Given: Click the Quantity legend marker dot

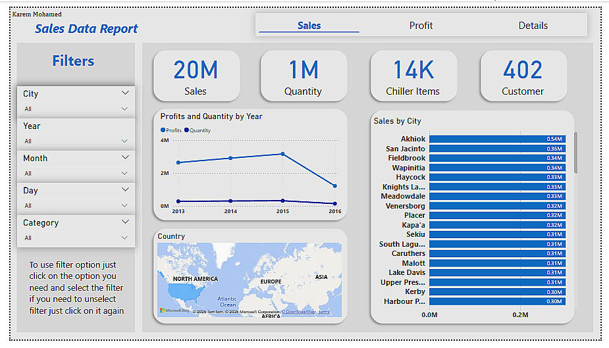Looking at the screenshot, I should 186,130.
